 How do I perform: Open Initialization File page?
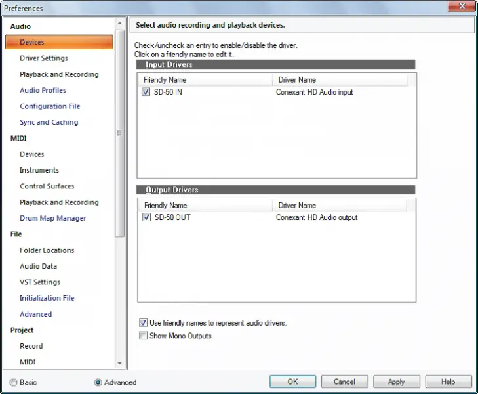point(47,298)
